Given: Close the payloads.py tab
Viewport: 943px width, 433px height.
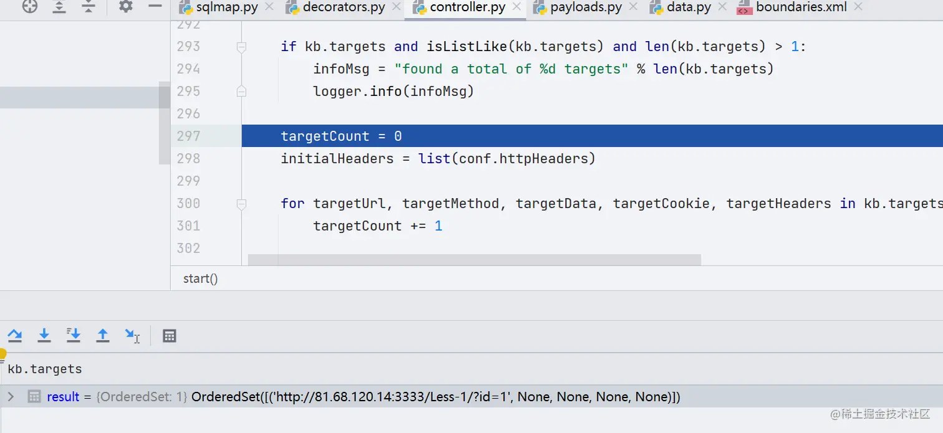Looking at the screenshot, I should [633, 7].
